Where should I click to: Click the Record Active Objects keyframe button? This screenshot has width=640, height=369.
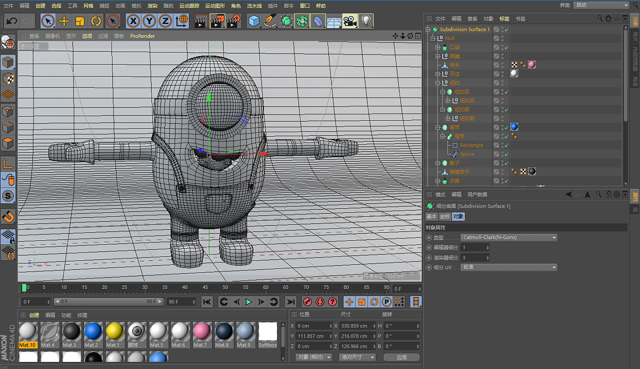(307, 302)
